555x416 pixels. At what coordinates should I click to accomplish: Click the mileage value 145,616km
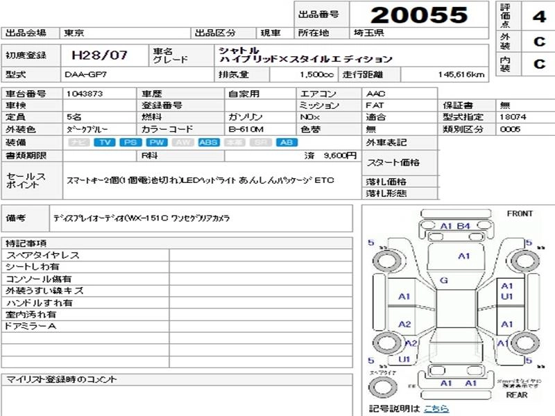click(x=461, y=75)
